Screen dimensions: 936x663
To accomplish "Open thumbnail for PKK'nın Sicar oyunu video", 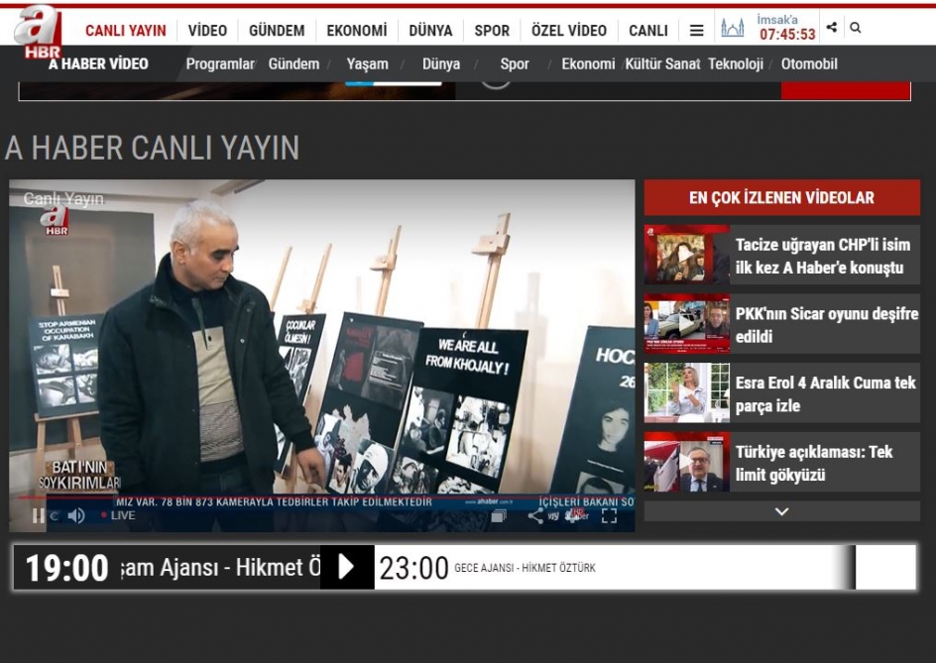I will coord(686,323).
